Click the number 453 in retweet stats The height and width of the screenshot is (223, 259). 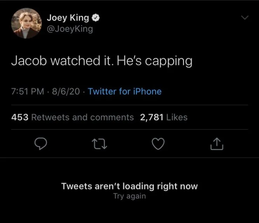pos(20,117)
